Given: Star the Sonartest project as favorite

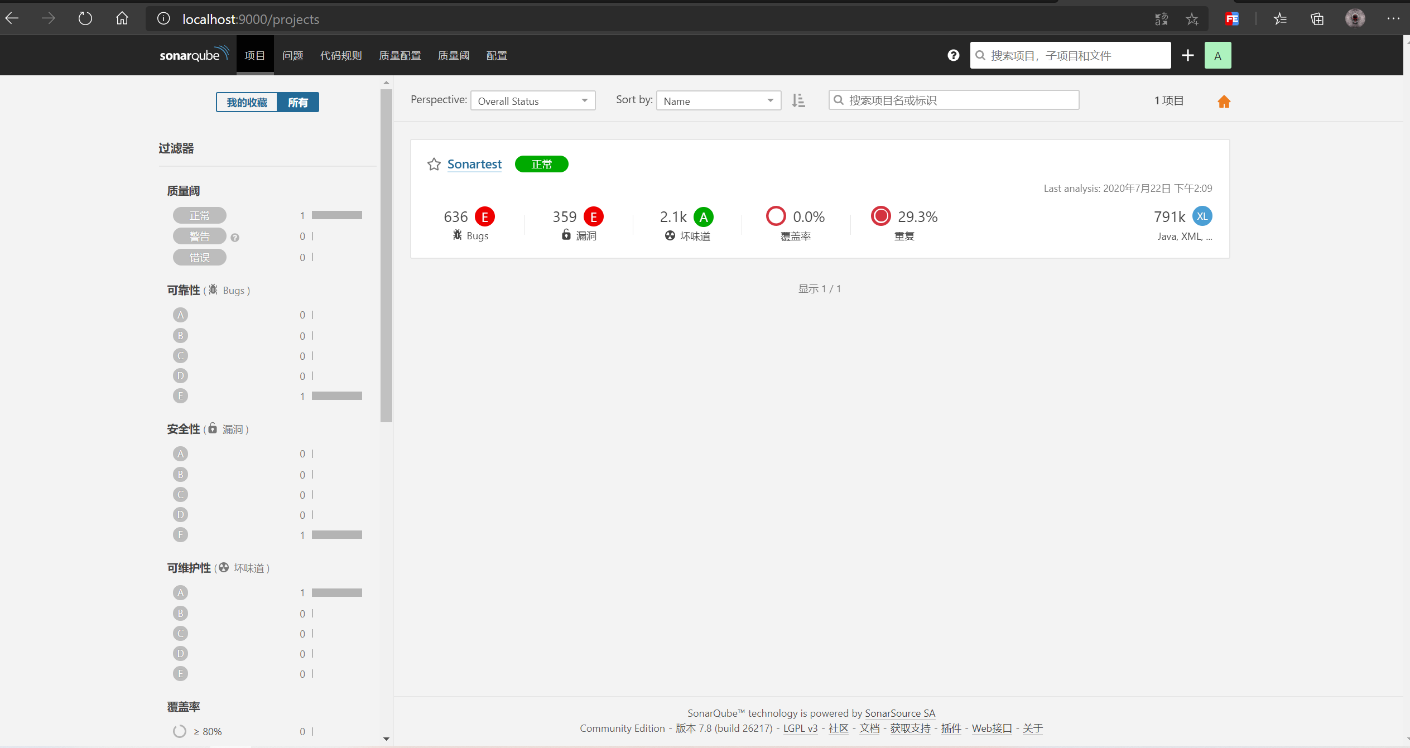Looking at the screenshot, I should pos(434,163).
